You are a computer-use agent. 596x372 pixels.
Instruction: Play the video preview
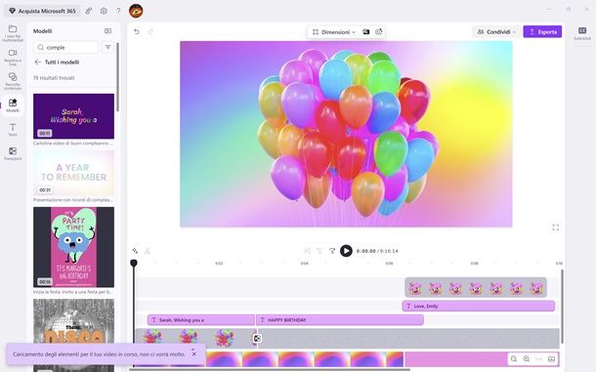(x=346, y=251)
